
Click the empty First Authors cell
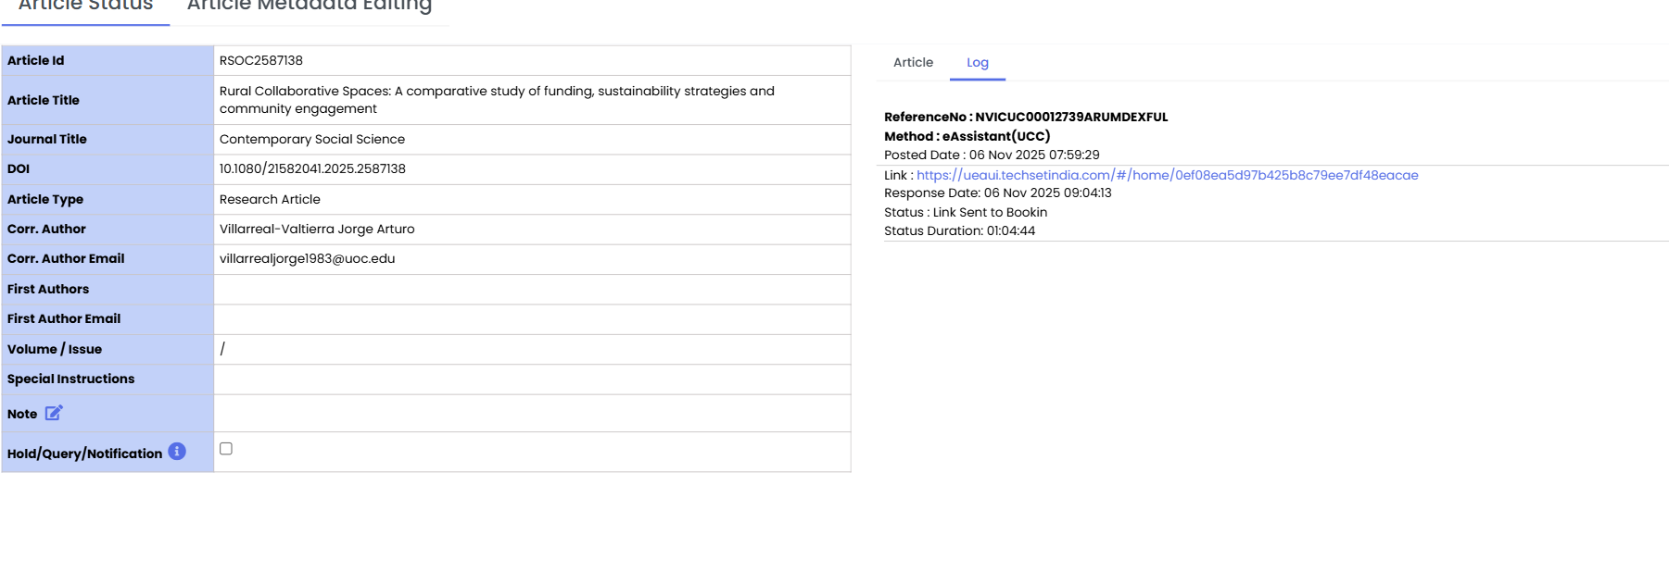pyautogui.click(x=531, y=289)
